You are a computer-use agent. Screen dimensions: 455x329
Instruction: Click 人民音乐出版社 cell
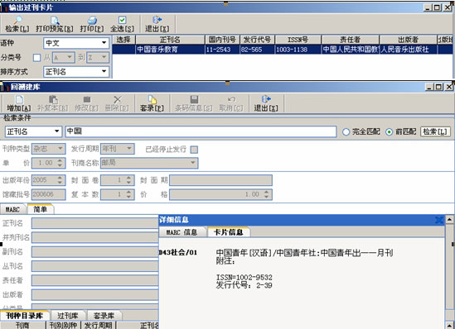(408, 50)
